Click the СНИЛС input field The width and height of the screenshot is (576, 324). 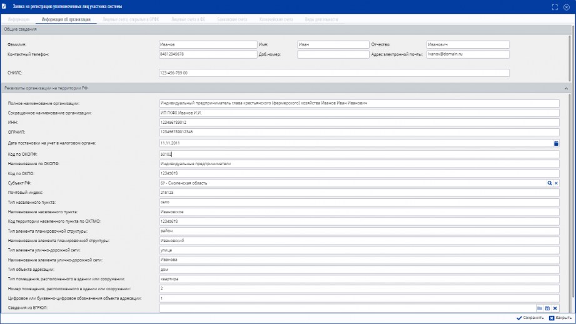pyautogui.click(x=335, y=73)
